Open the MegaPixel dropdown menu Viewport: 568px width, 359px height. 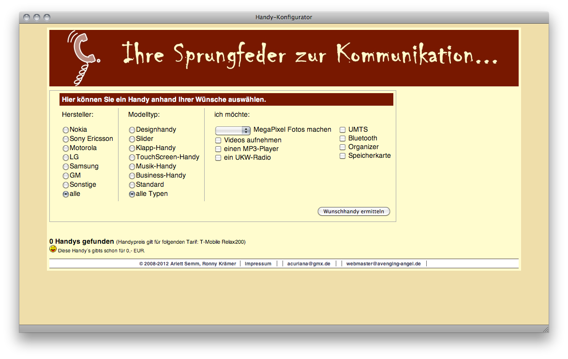pos(233,130)
